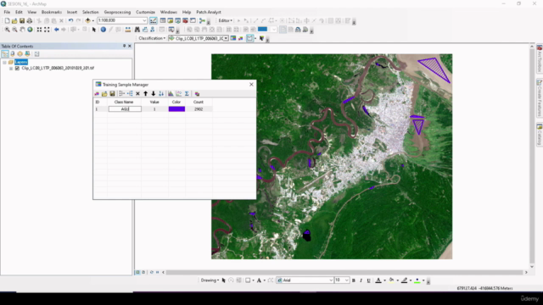This screenshot has height=305, width=543.
Task: Open the Editor dropdown menu
Action: point(225,20)
